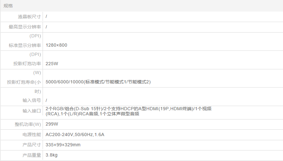Select the 输入接口 label
The width and height of the screenshot is (283, 161).
coord(32,111)
